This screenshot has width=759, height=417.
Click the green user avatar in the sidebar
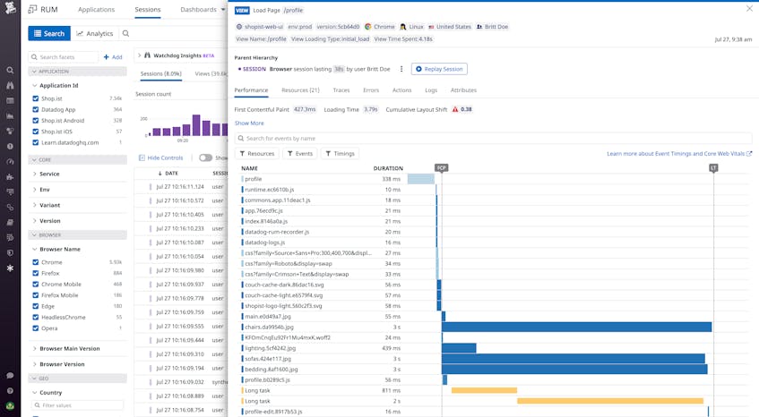pyautogui.click(x=10, y=406)
